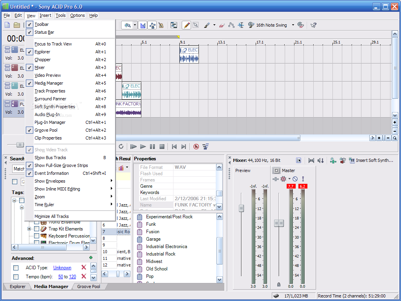Create a new project with New icon
401x301 pixels.
[7, 25]
